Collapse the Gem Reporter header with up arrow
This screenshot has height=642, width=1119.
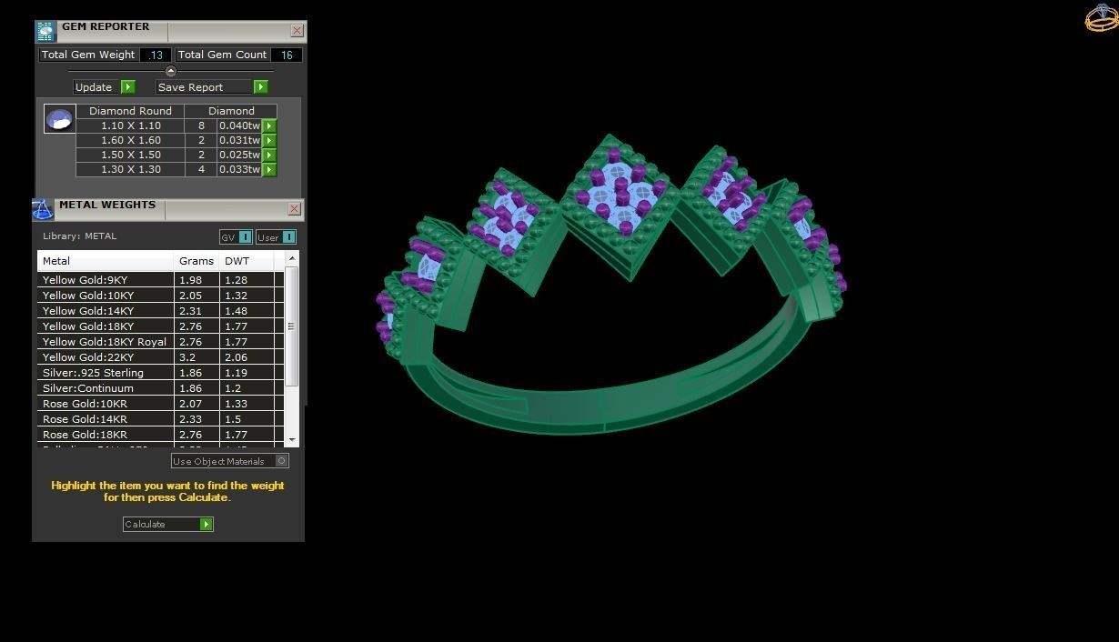170,71
